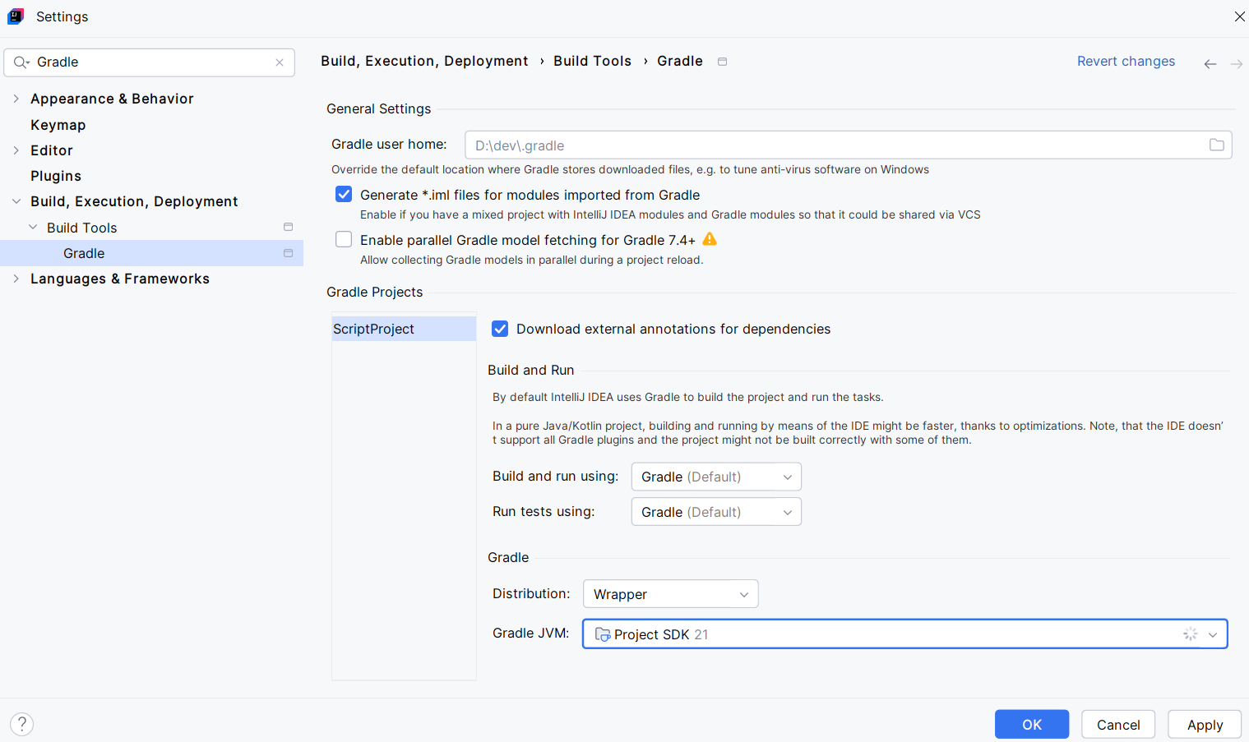Click the warning icon for parallel model fetching

[710, 239]
